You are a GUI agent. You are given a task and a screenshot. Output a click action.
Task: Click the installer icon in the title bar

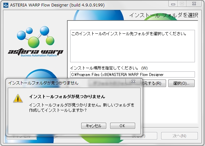pos(5,4)
